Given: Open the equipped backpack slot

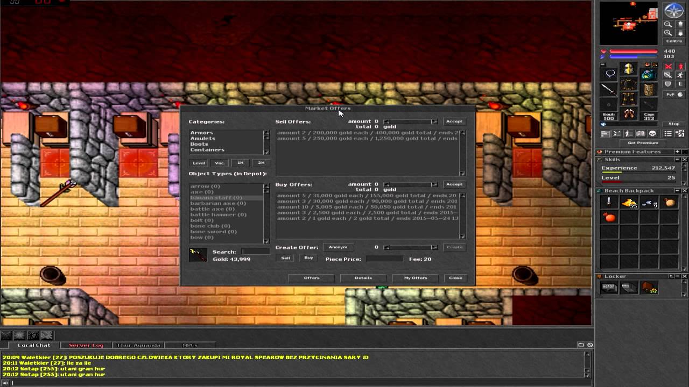Looking at the screenshot, I should pos(649,74).
